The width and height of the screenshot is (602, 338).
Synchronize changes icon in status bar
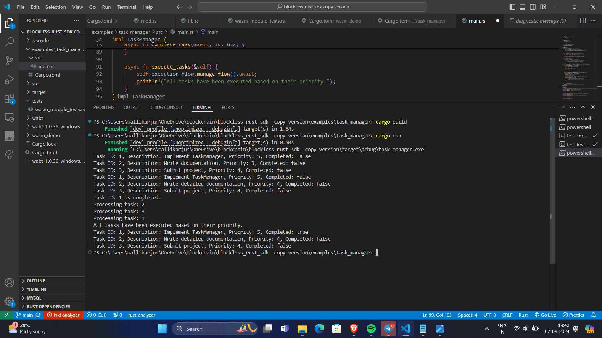tap(38, 315)
